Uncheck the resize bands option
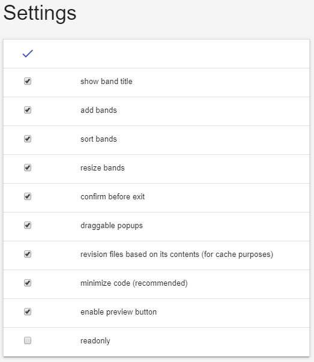Viewport: 314px width, 362px height. pos(28,167)
